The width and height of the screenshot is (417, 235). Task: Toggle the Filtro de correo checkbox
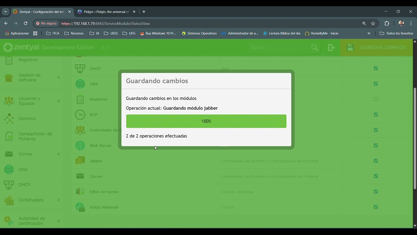(376, 191)
